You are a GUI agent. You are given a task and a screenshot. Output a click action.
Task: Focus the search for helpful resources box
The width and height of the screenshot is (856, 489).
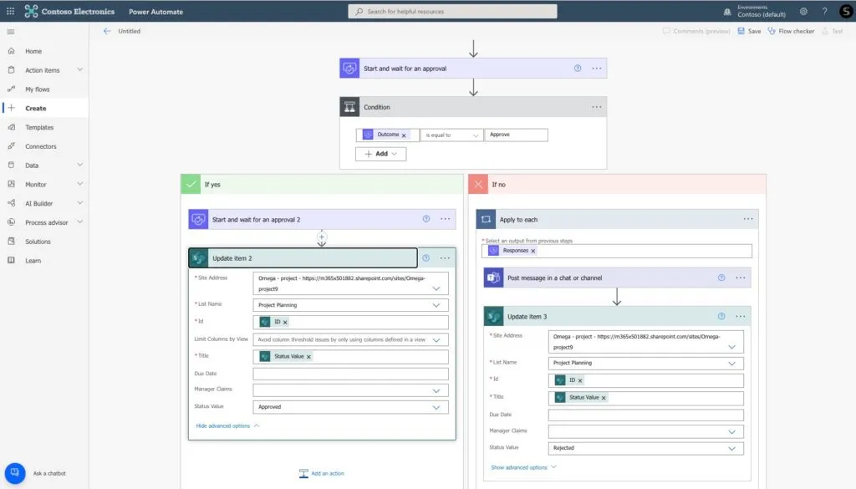[x=452, y=11]
